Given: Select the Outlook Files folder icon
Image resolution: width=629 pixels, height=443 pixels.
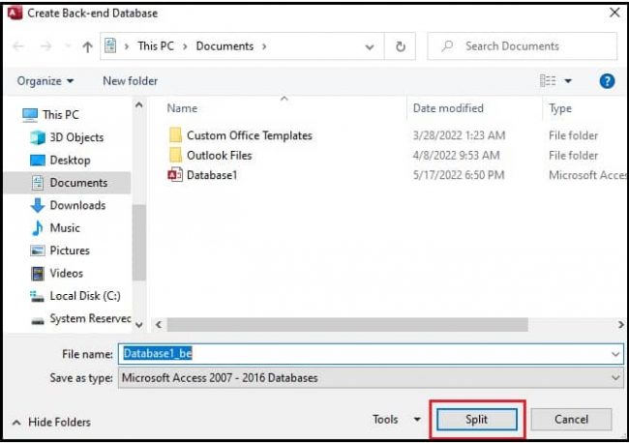Looking at the screenshot, I should pos(175,155).
